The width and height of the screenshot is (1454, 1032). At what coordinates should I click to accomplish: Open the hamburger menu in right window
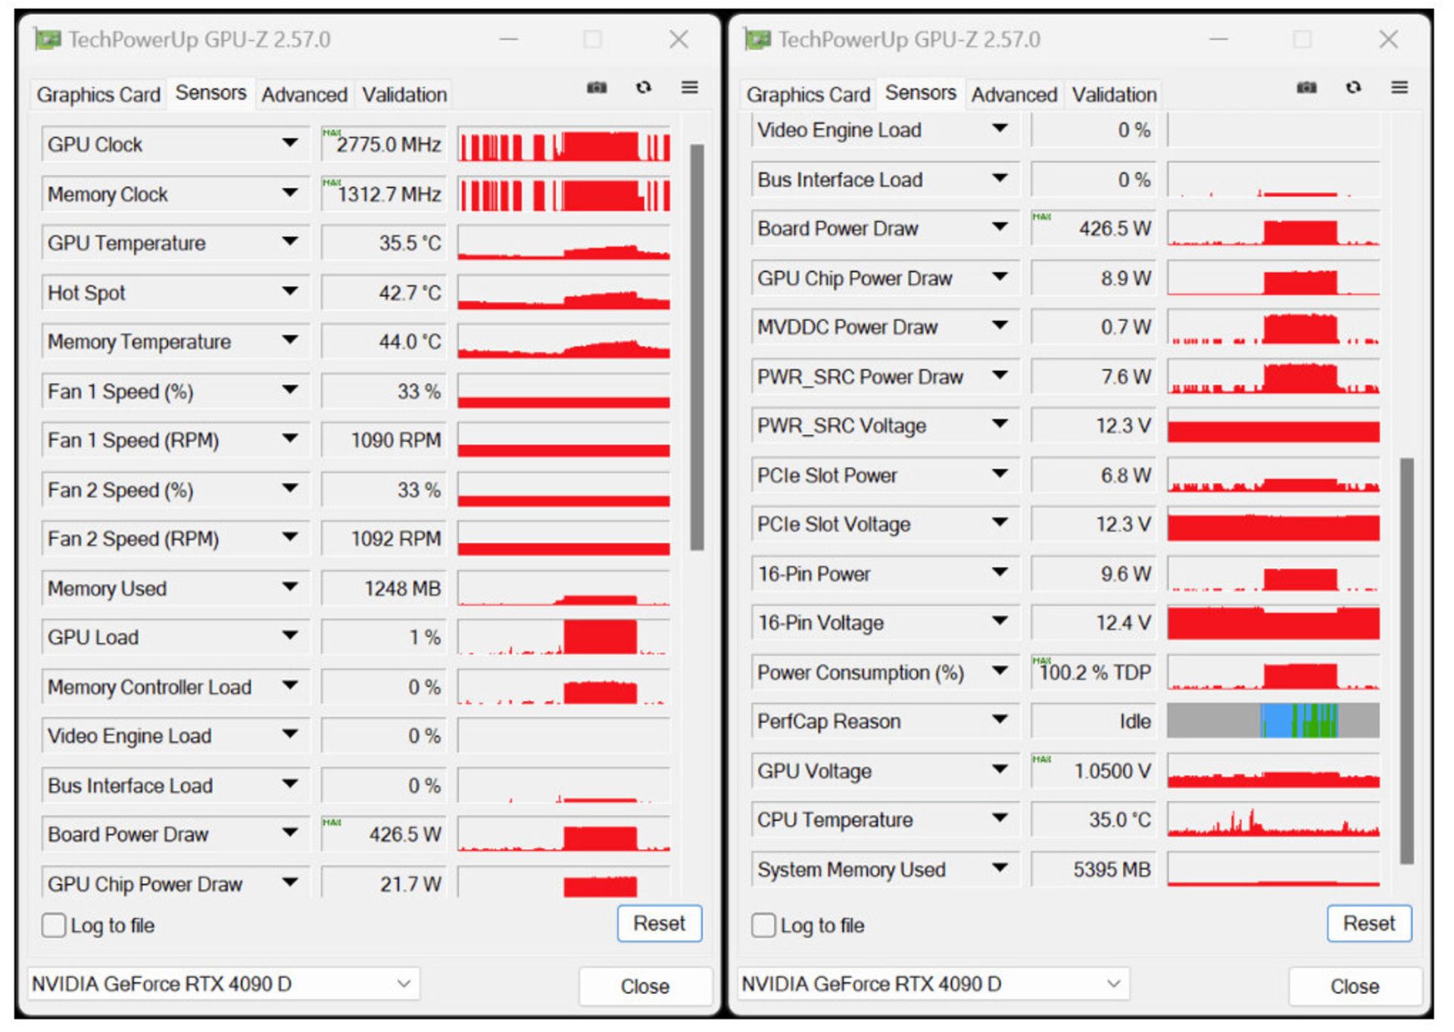pyautogui.click(x=1399, y=88)
